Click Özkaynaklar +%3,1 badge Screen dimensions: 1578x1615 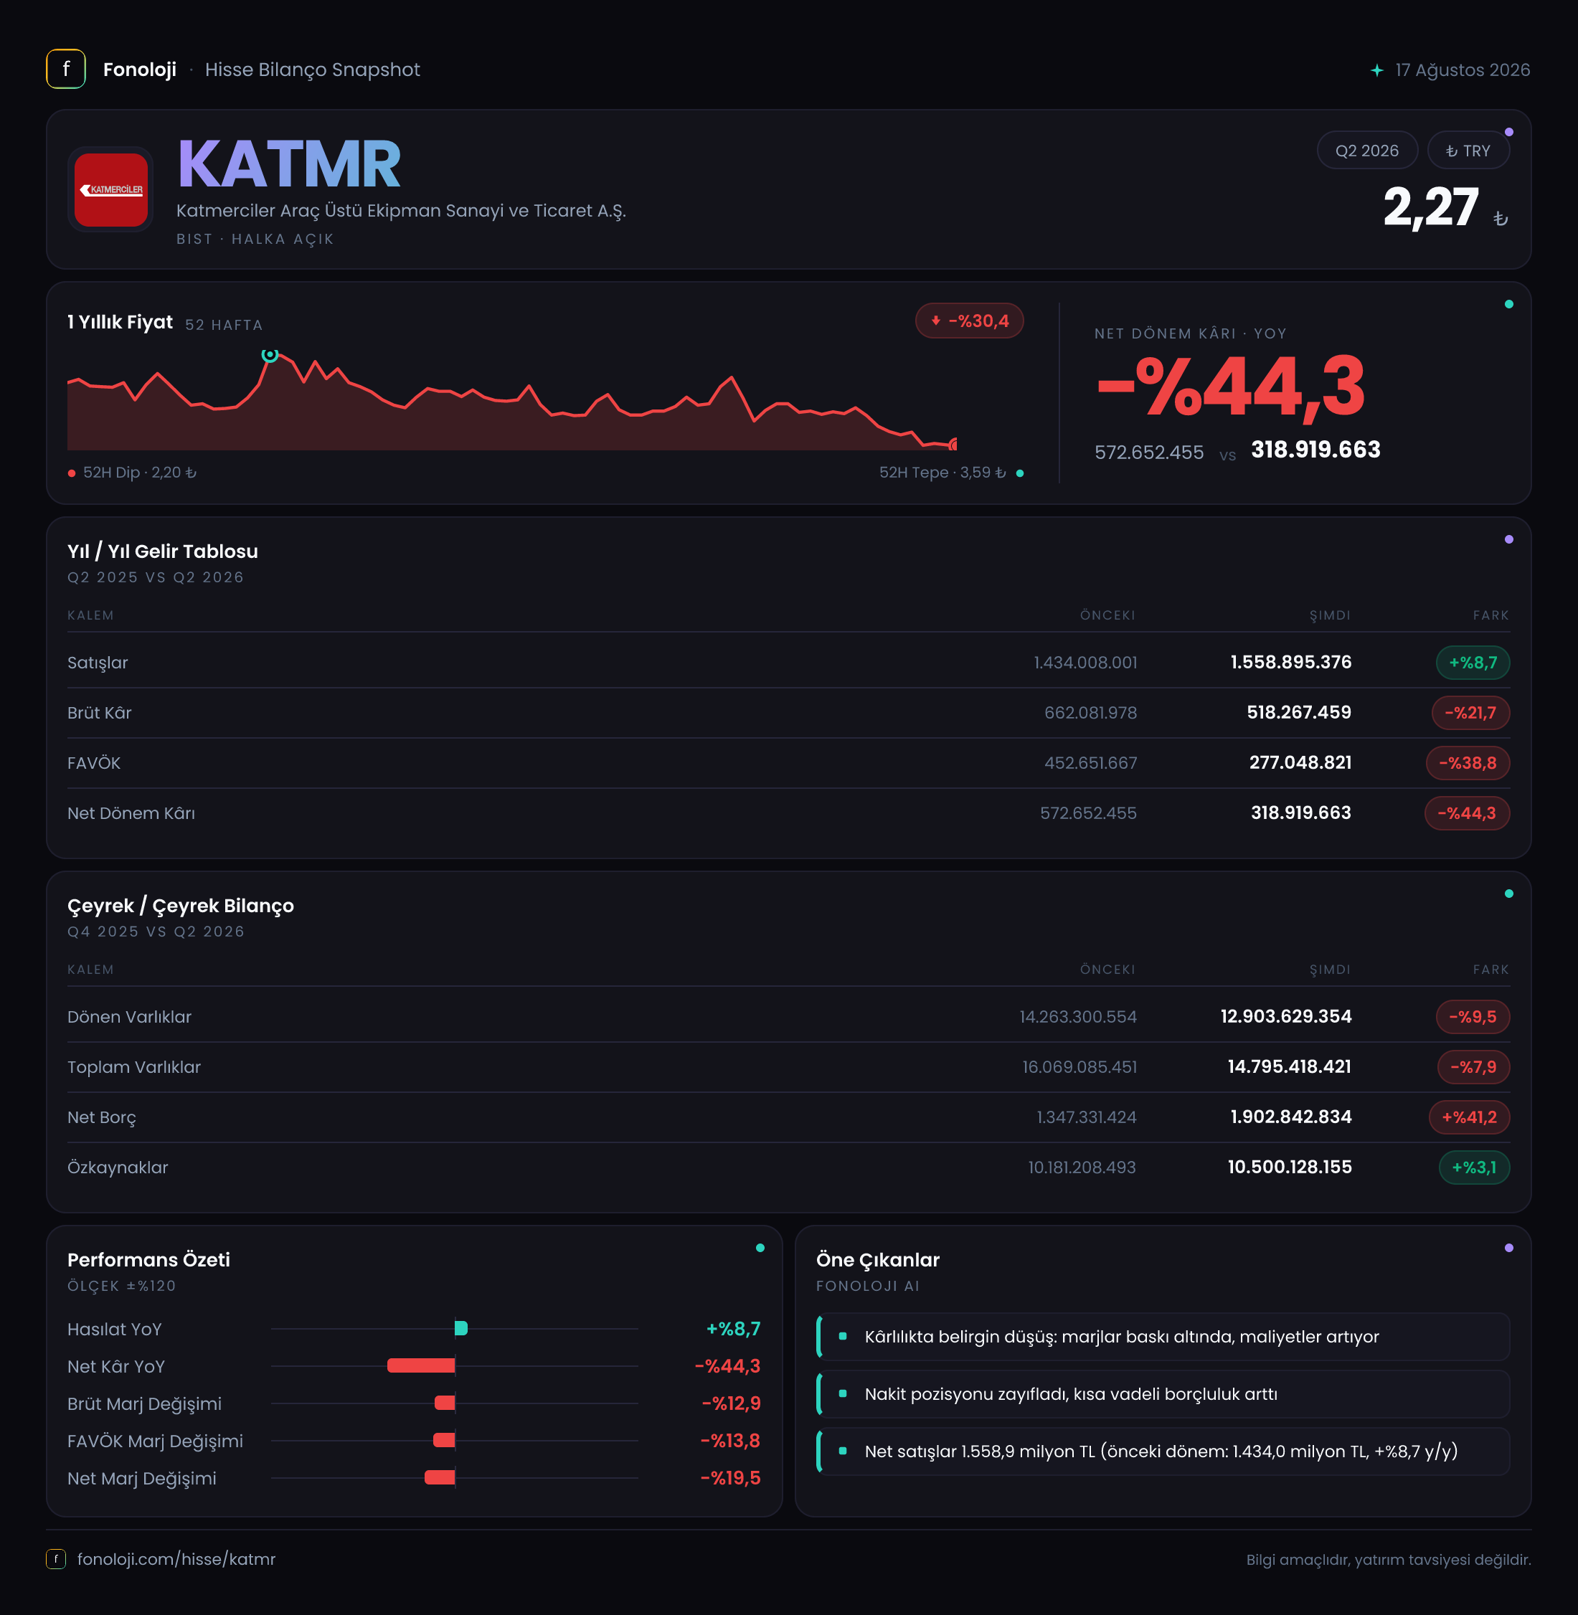tap(1475, 1168)
